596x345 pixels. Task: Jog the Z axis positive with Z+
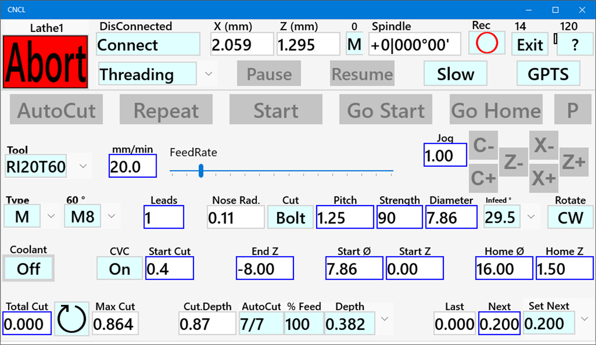pyautogui.click(x=574, y=162)
